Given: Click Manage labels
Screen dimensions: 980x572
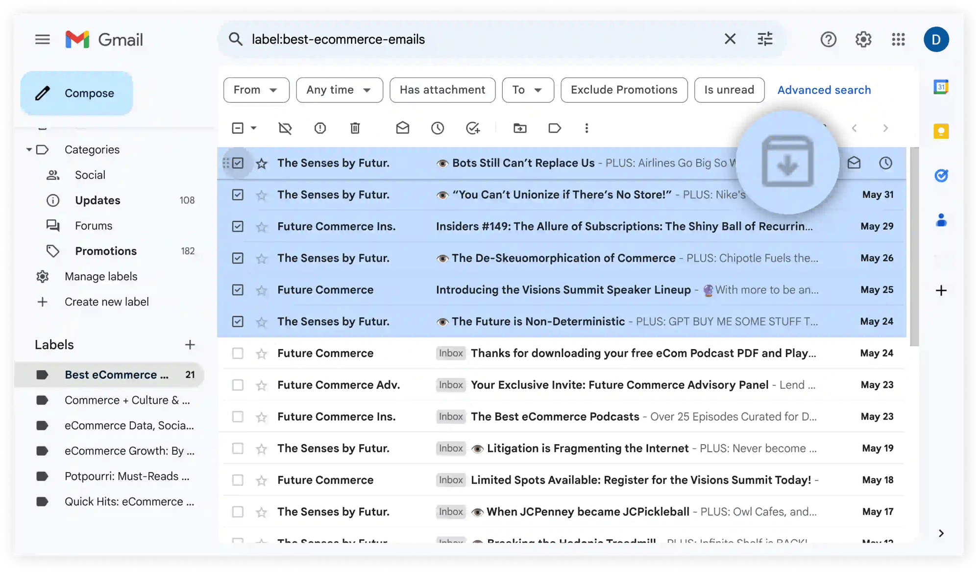Looking at the screenshot, I should click(101, 277).
